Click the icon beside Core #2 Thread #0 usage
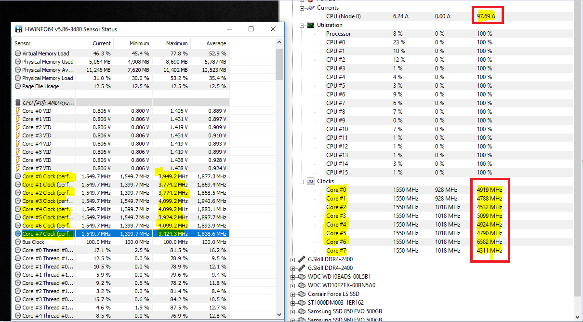The image size is (583, 322). [x=18, y=283]
